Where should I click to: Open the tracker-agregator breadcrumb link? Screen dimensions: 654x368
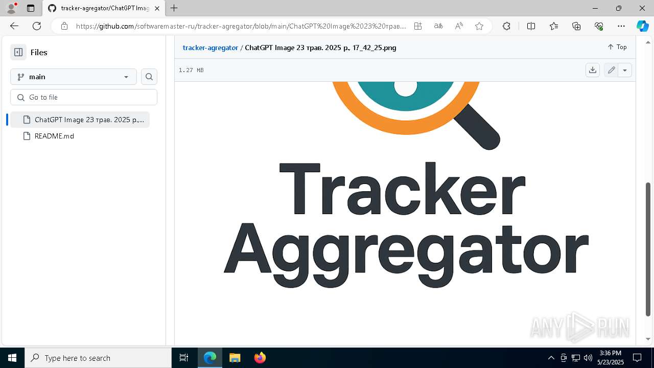[x=210, y=48]
